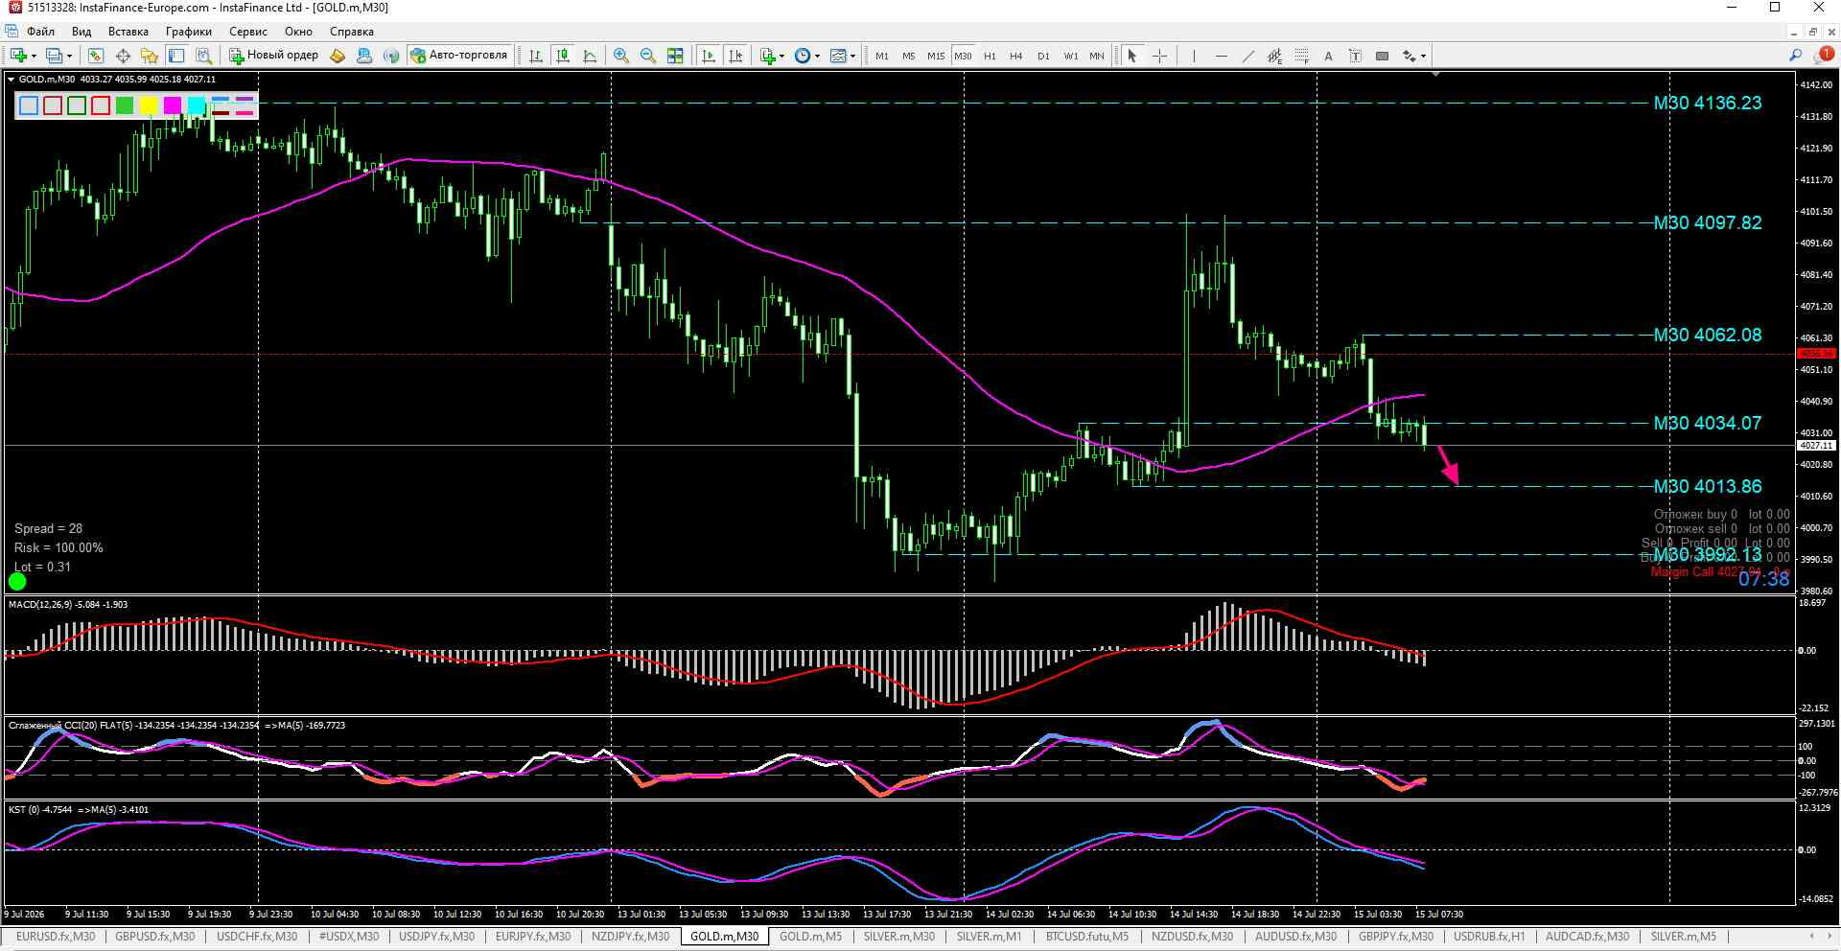Select the trendline drawing tool
This screenshot has height=951, width=1841.
[1247, 56]
